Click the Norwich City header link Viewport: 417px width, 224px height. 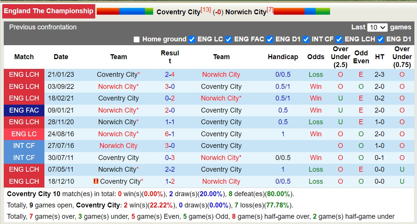[x=247, y=12]
